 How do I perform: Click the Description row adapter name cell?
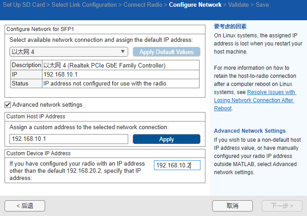coord(121,65)
